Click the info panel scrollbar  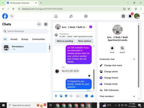tap(139, 56)
